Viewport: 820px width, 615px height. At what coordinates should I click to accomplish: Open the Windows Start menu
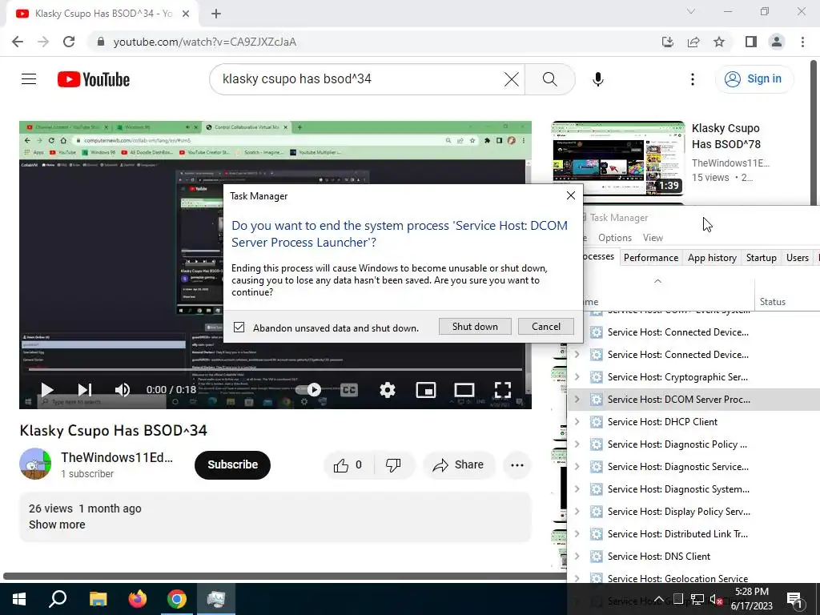click(19, 599)
